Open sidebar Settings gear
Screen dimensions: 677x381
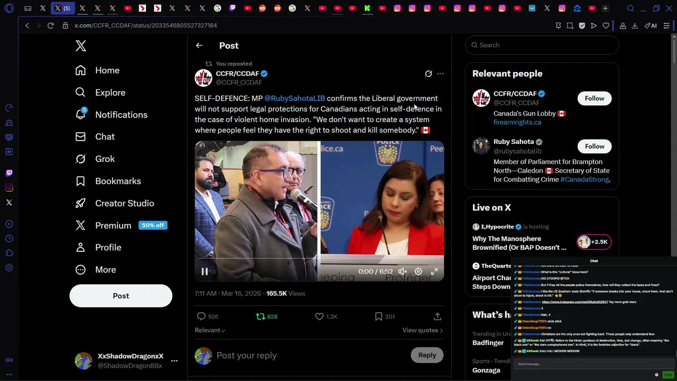point(9,268)
